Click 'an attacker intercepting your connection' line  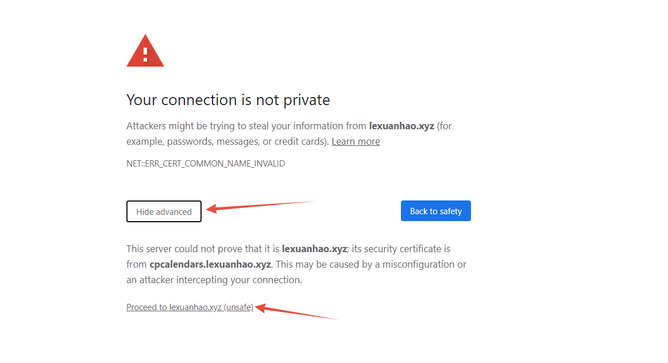tap(214, 280)
